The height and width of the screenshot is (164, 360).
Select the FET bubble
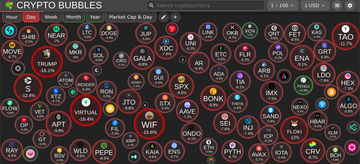[x=295, y=34]
